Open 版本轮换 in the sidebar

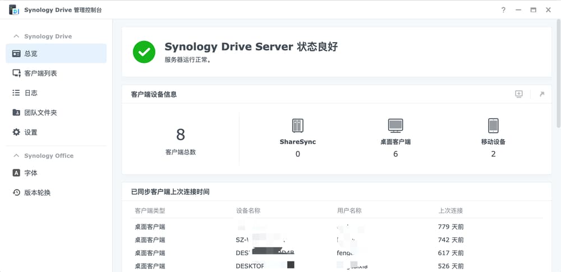coord(37,193)
